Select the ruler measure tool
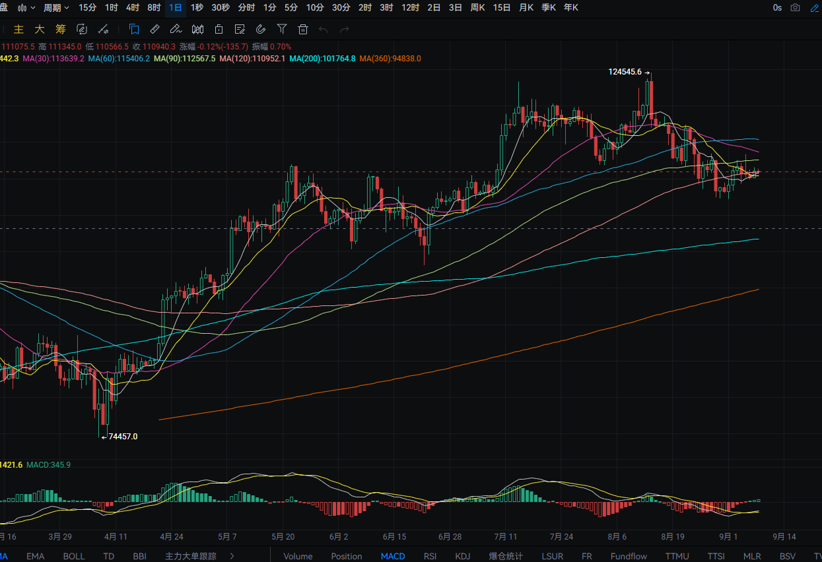Viewport: 822px width, 562px height. (x=154, y=28)
